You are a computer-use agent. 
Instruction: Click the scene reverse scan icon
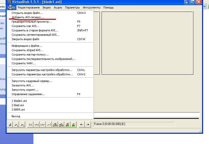(x=67, y=125)
